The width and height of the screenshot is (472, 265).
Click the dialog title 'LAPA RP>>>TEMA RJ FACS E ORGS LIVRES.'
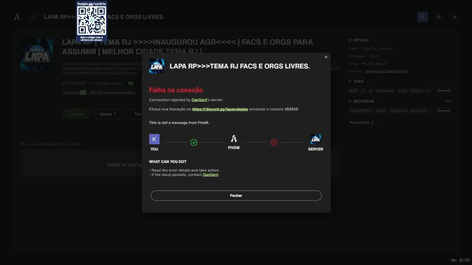tap(240, 66)
